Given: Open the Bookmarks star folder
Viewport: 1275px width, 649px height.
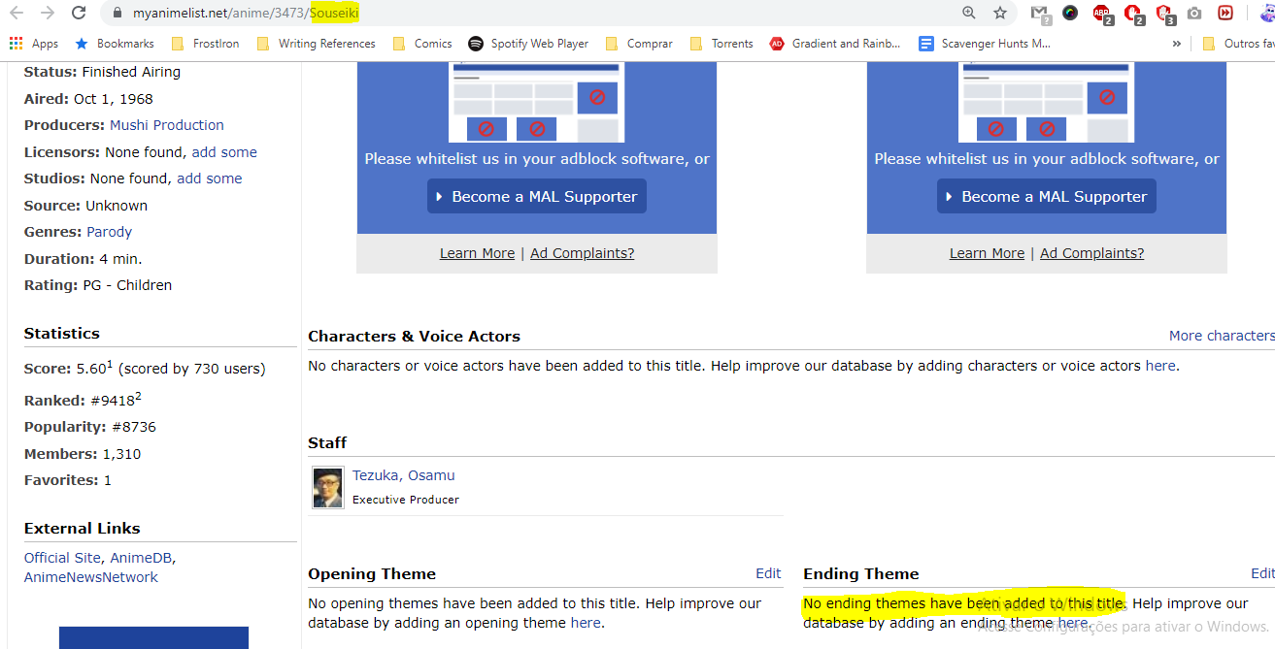Looking at the screenshot, I should pos(115,44).
